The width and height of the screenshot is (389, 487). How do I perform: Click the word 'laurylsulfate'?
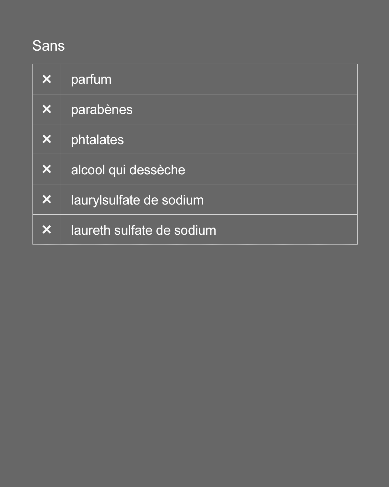(105, 200)
